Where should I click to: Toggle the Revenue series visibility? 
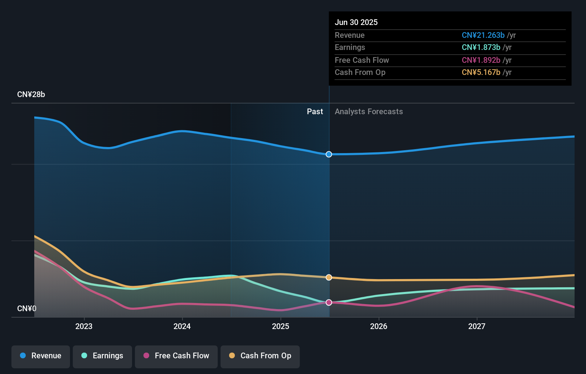point(40,357)
